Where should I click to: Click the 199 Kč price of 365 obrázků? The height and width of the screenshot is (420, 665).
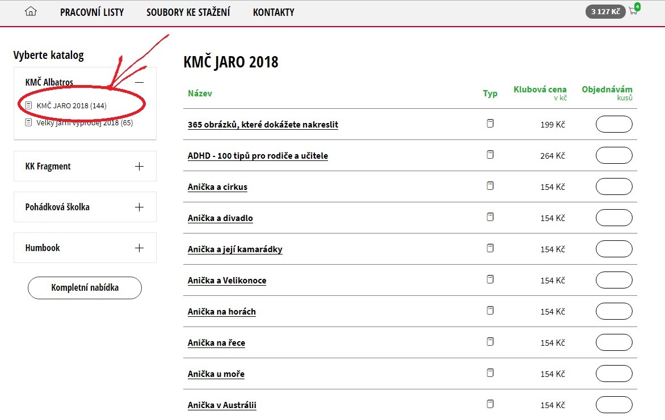553,125
